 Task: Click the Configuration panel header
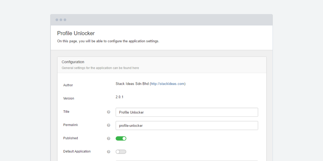pos(73,62)
